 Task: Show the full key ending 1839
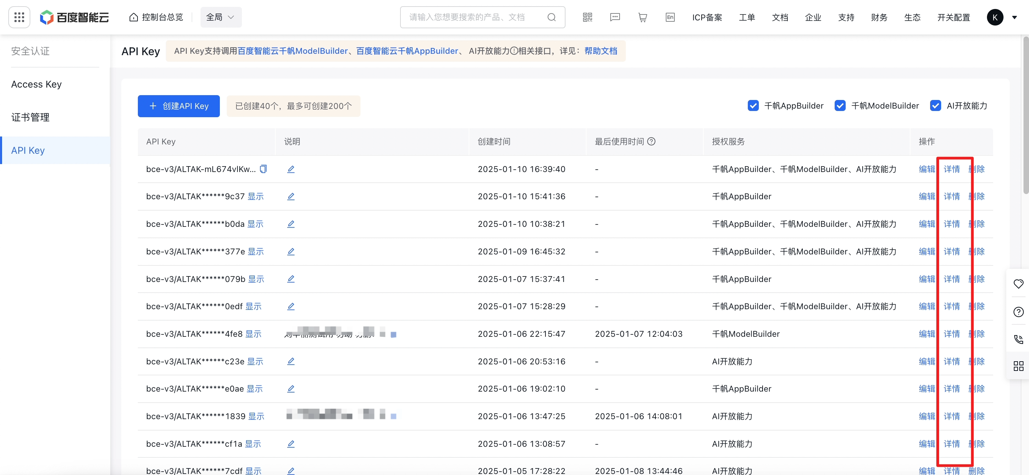tap(256, 416)
